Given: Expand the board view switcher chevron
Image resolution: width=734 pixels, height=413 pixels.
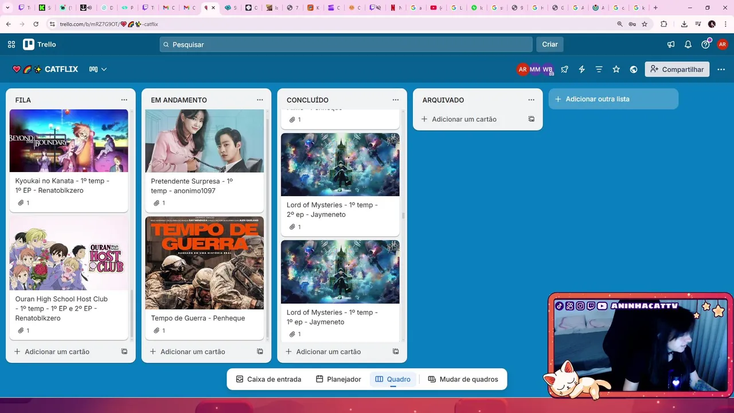Looking at the screenshot, I should click(104, 69).
